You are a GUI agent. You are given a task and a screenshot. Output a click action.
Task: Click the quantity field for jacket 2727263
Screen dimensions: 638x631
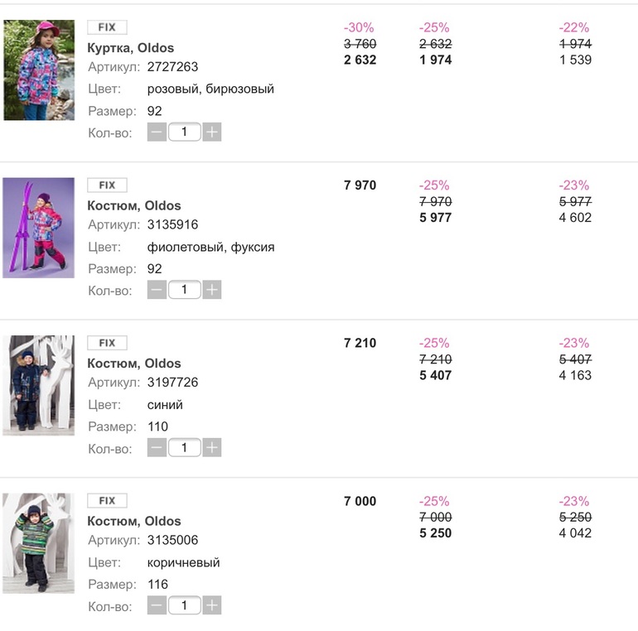pos(184,132)
